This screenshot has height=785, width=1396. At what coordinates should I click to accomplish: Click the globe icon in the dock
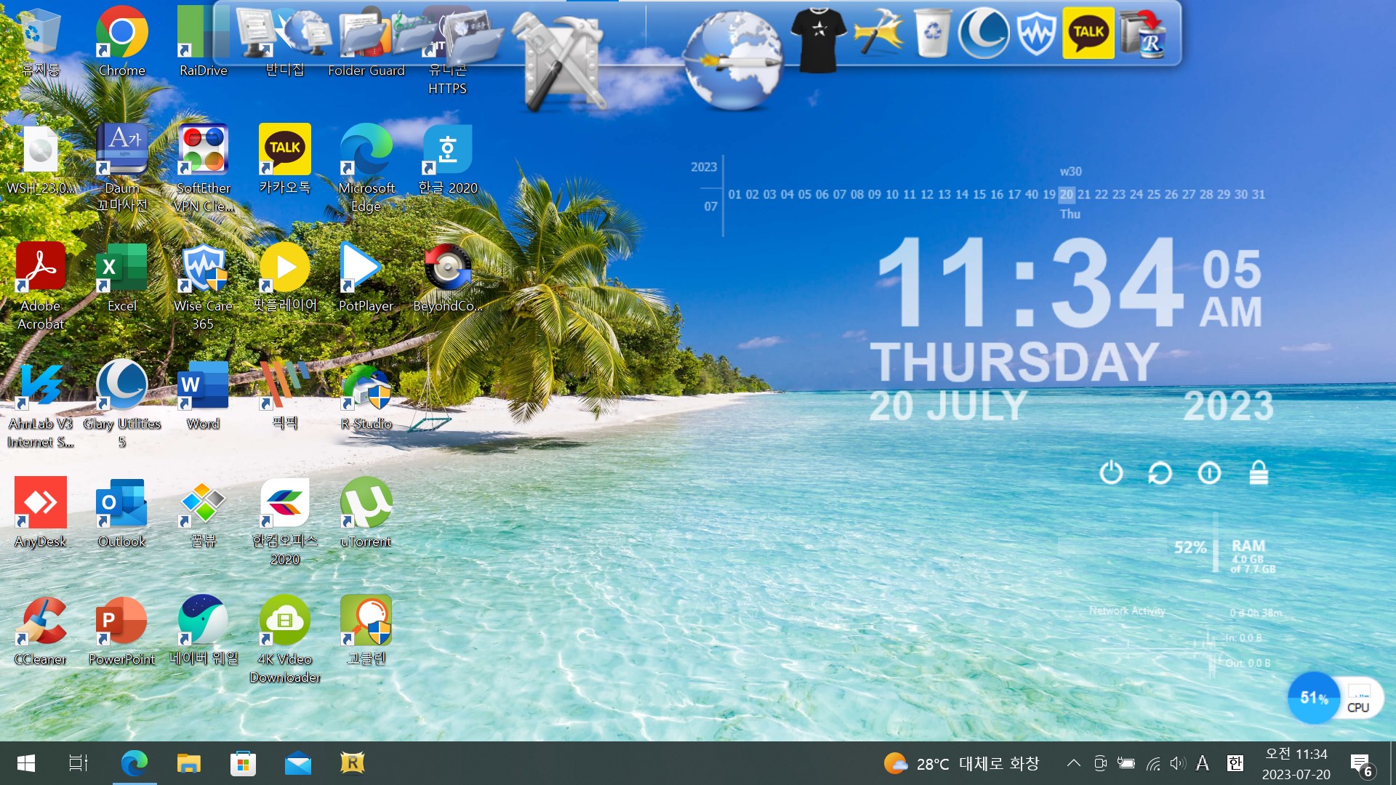[733, 60]
